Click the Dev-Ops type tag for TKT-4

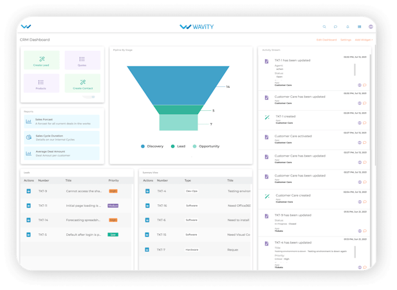coord(192,191)
